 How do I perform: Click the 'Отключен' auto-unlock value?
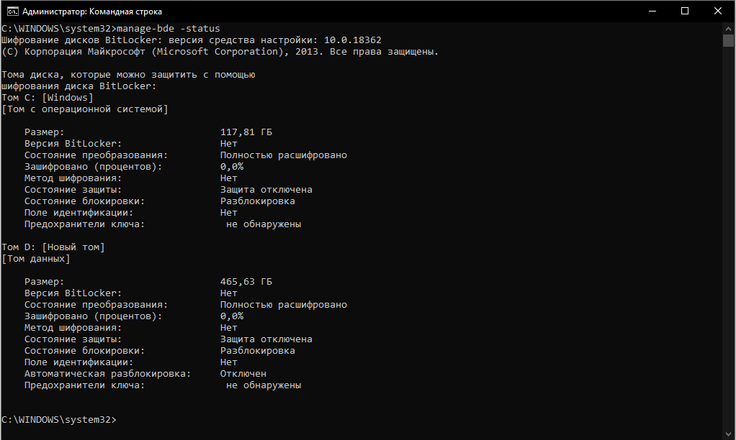pos(243,374)
